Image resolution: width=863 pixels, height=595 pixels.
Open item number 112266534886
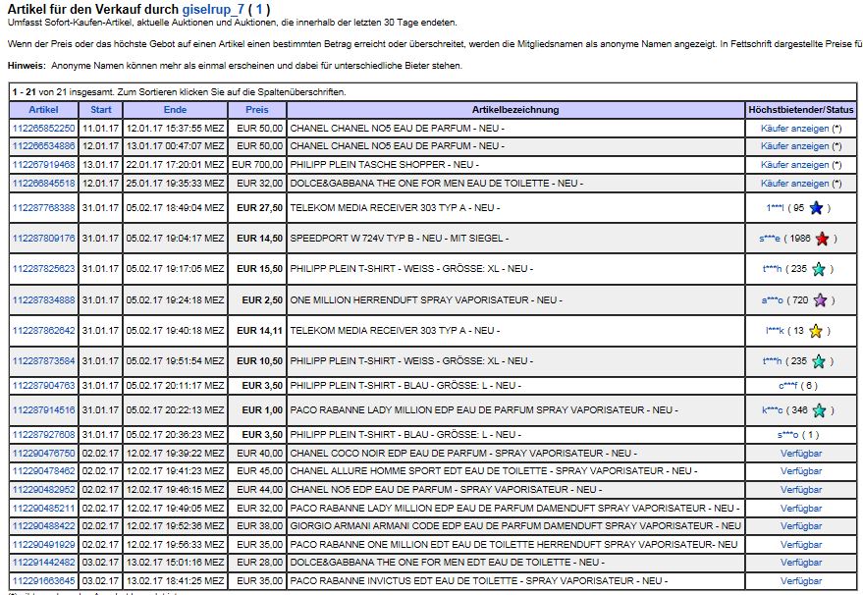pyautogui.click(x=43, y=146)
